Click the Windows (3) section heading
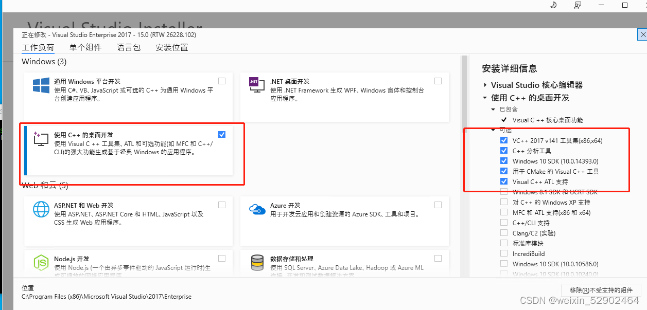Image resolution: width=647 pixels, height=310 pixels. pyautogui.click(x=44, y=62)
